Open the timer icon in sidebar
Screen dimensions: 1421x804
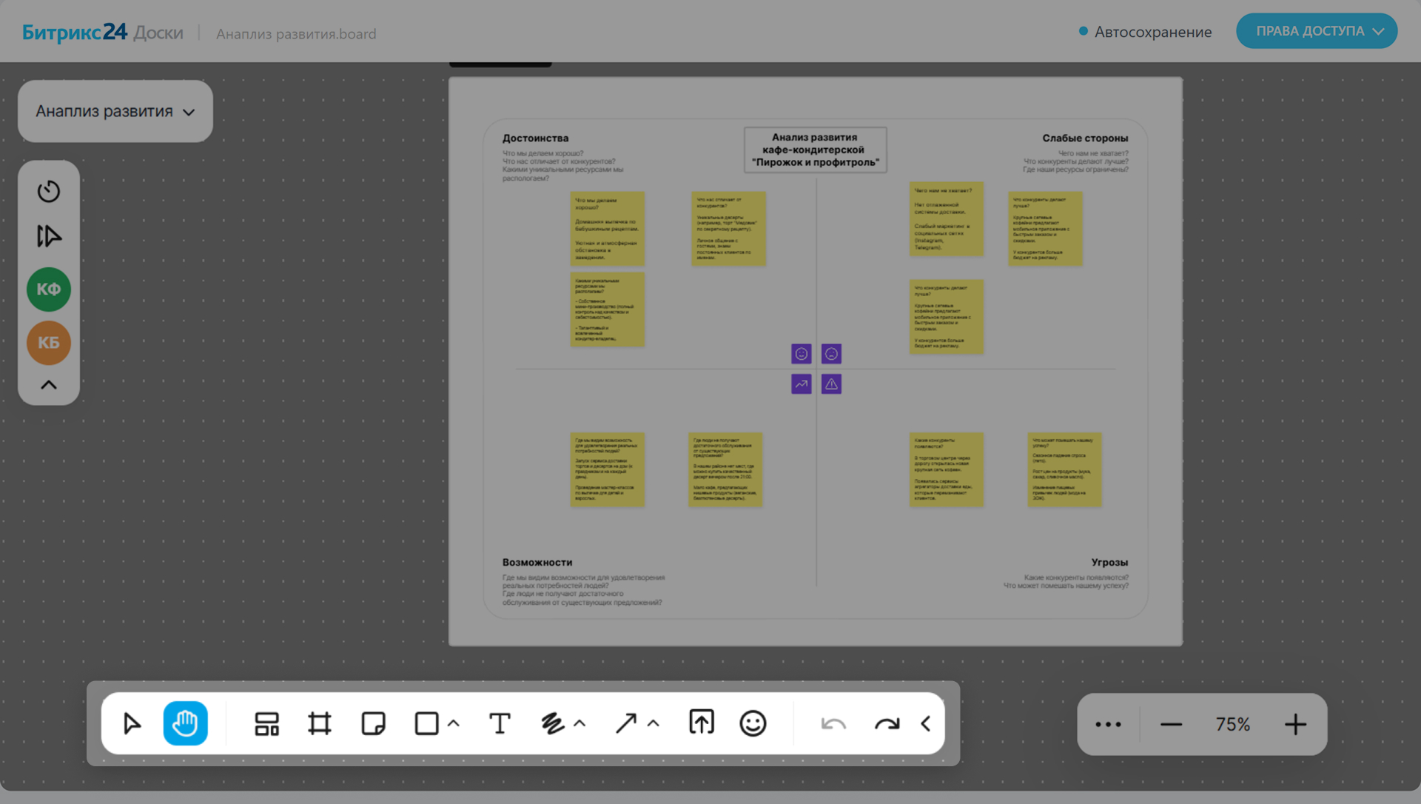click(x=49, y=191)
